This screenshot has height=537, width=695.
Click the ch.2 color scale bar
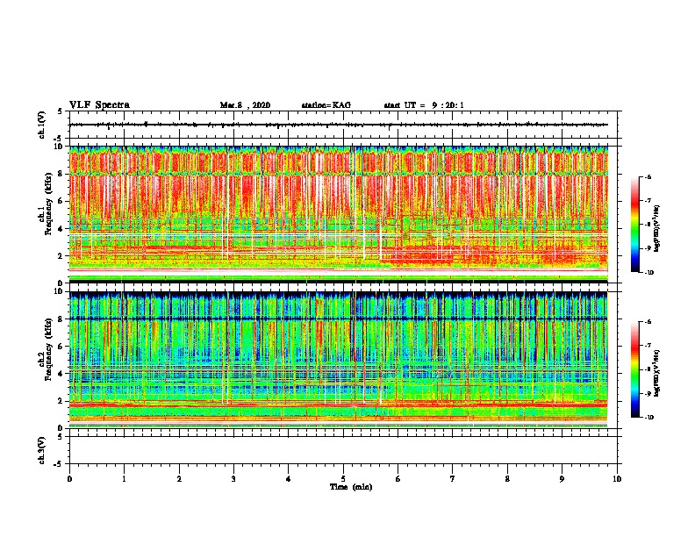coord(635,369)
